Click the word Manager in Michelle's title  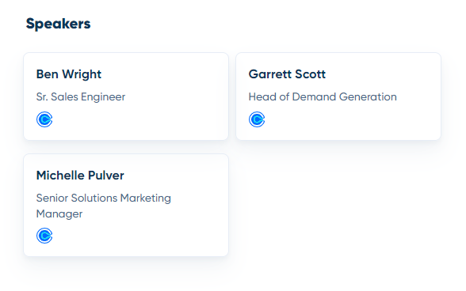point(59,214)
